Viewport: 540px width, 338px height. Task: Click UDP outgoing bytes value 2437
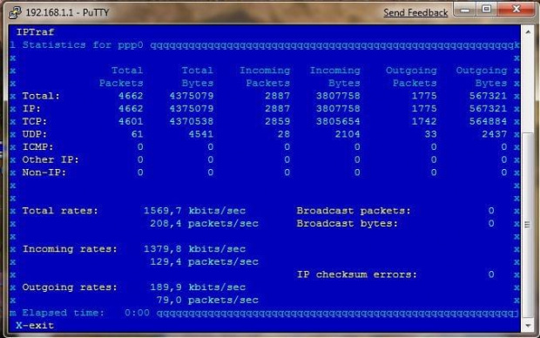point(494,134)
